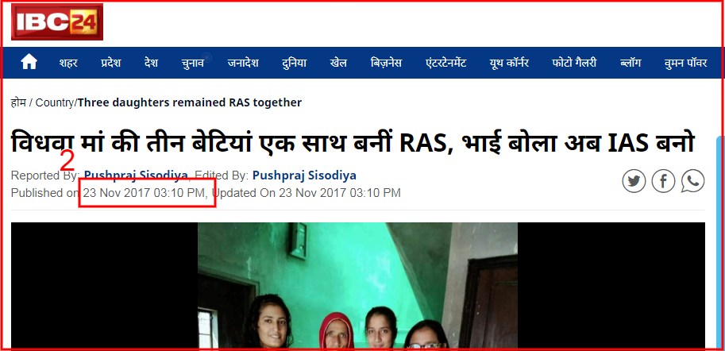The image size is (725, 351).
Task: Open the खेल section
Action: 338,63
